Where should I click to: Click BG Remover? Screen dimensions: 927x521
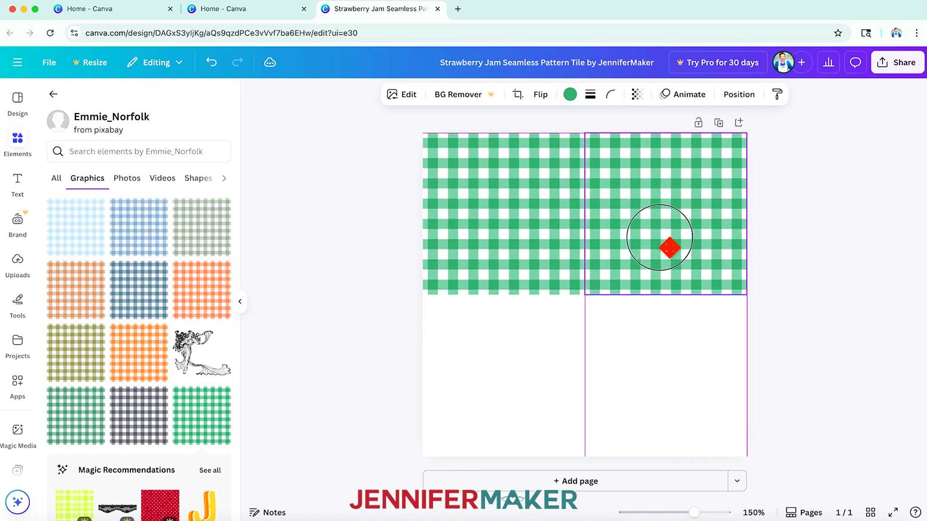(x=464, y=94)
